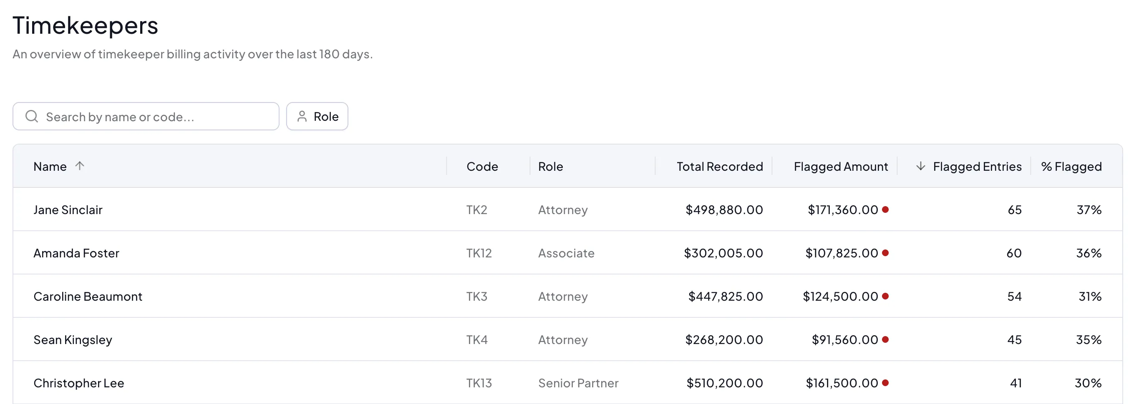Viewport: 1129px width, 404px height.
Task: Open Jane Sinclair timekeeper row
Action: [567, 209]
